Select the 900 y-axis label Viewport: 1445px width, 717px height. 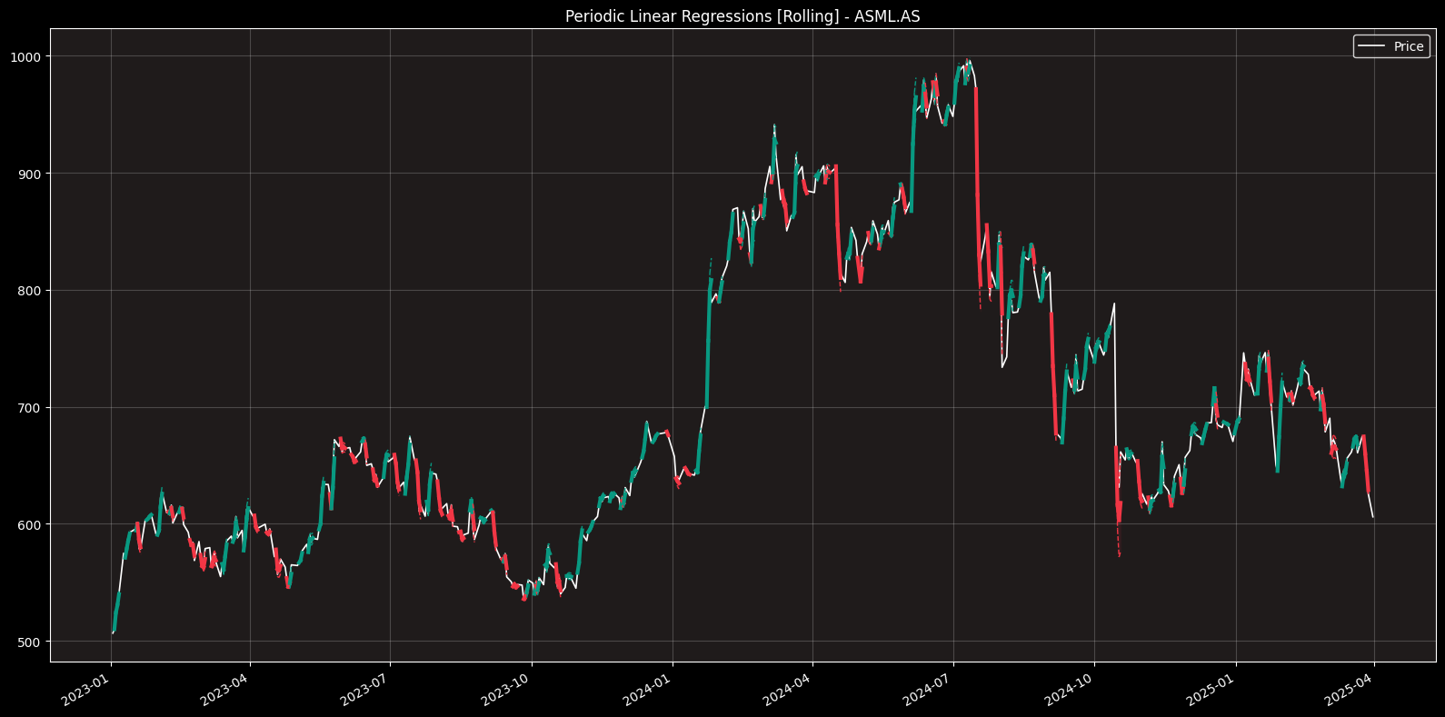(x=29, y=174)
